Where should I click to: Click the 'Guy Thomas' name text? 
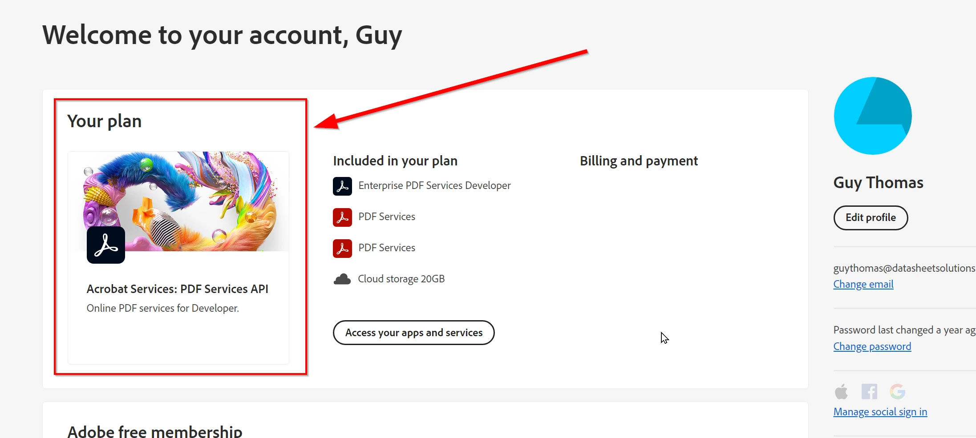(879, 183)
